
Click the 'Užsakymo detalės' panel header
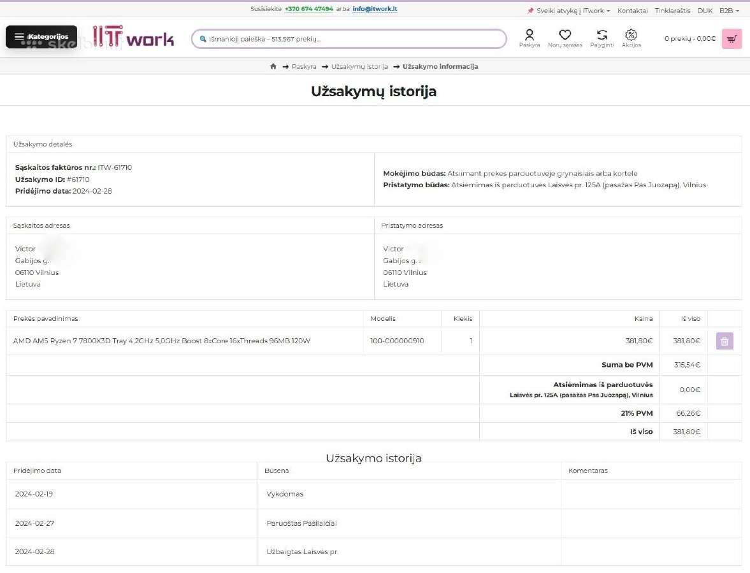(374, 145)
